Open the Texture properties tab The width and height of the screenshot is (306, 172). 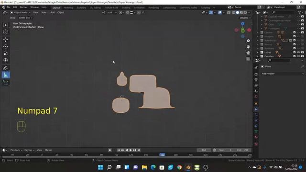coord(256,144)
